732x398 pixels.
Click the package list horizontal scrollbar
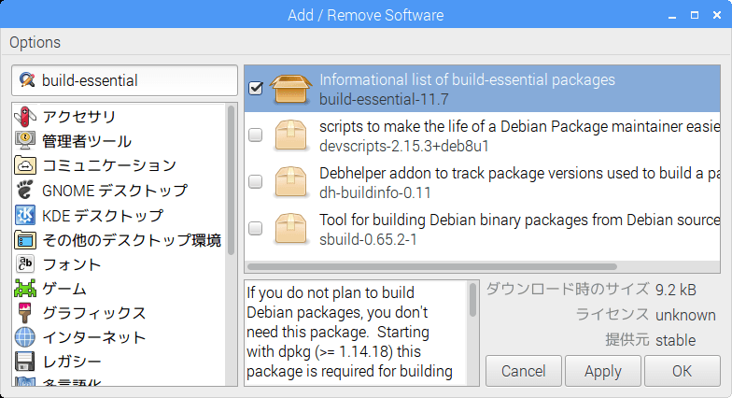pyautogui.click(x=432, y=267)
